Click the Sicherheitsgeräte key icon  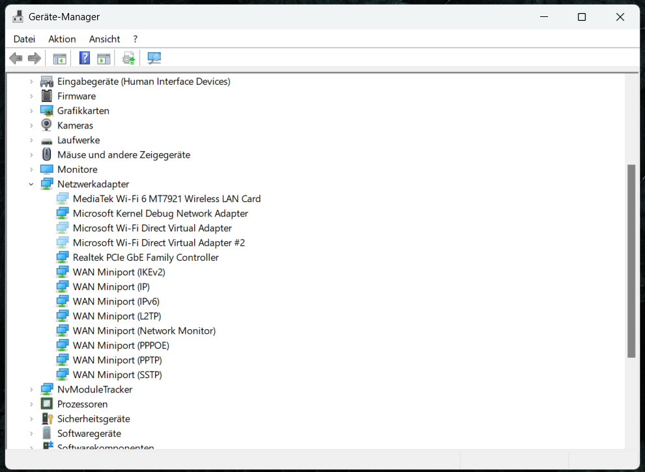(48, 419)
